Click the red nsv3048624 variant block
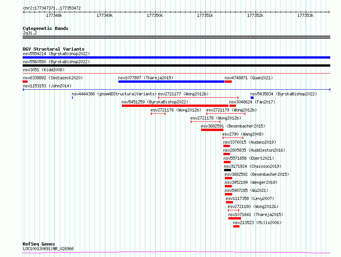 click(233, 106)
